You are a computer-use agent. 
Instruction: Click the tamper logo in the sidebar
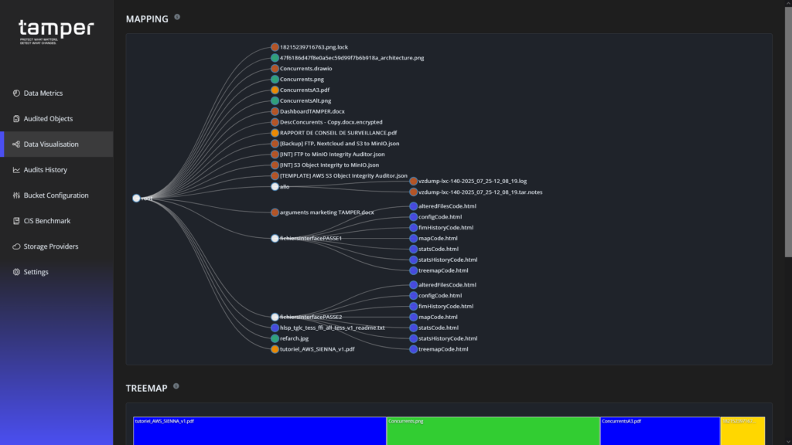click(54, 29)
